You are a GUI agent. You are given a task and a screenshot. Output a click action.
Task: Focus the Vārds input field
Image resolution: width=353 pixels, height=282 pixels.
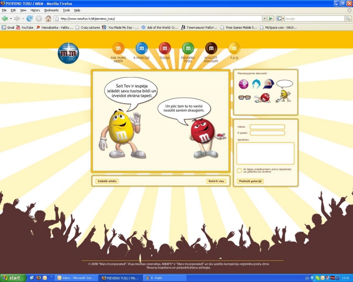point(267,127)
